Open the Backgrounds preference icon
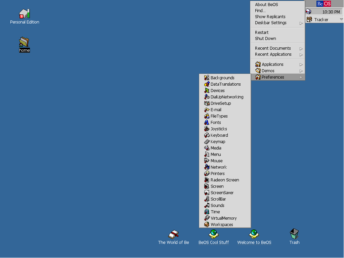 point(207,78)
